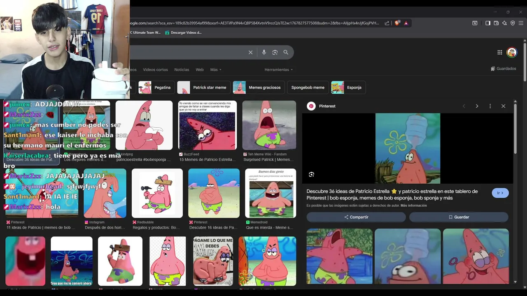Open PÁGAME LO QUE ME DEBES meme
527x296 pixels.
click(x=213, y=261)
